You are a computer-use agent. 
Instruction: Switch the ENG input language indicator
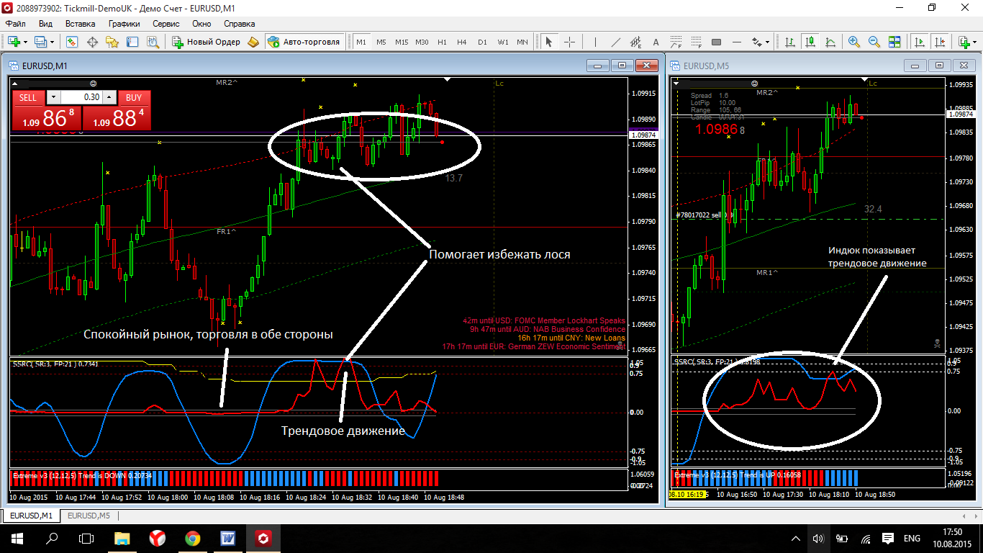click(912, 538)
